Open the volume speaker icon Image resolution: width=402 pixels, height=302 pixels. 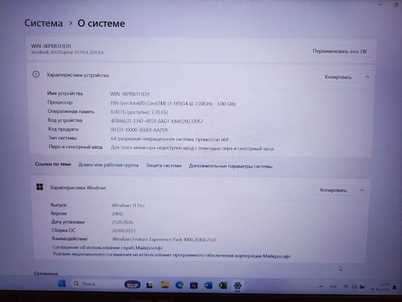click(354, 287)
